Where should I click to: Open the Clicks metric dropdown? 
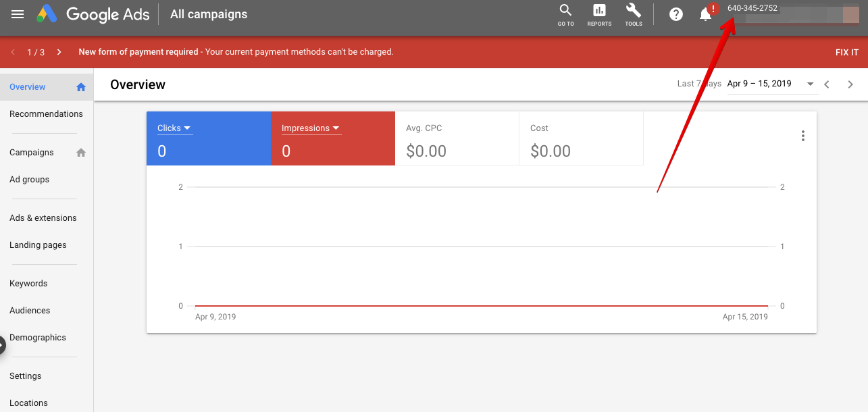pos(174,128)
